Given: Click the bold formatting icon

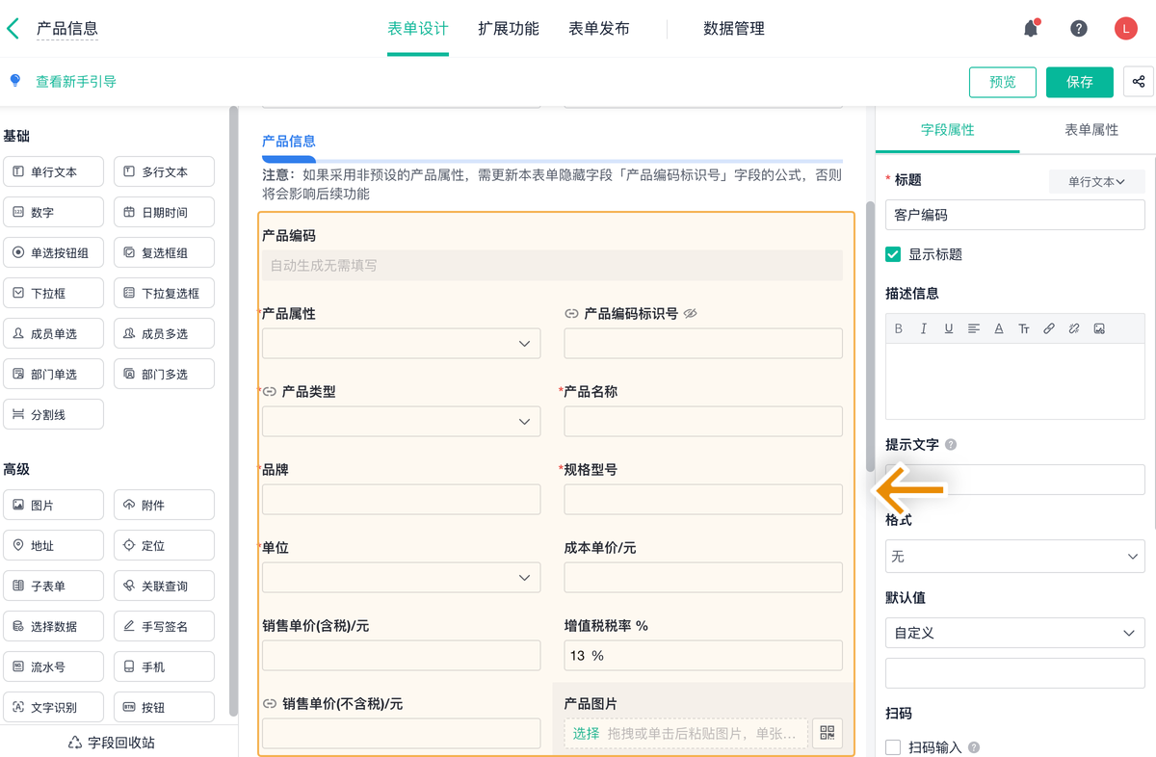Looking at the screenshot, I should pyautogui.click(x=899, y=328).
